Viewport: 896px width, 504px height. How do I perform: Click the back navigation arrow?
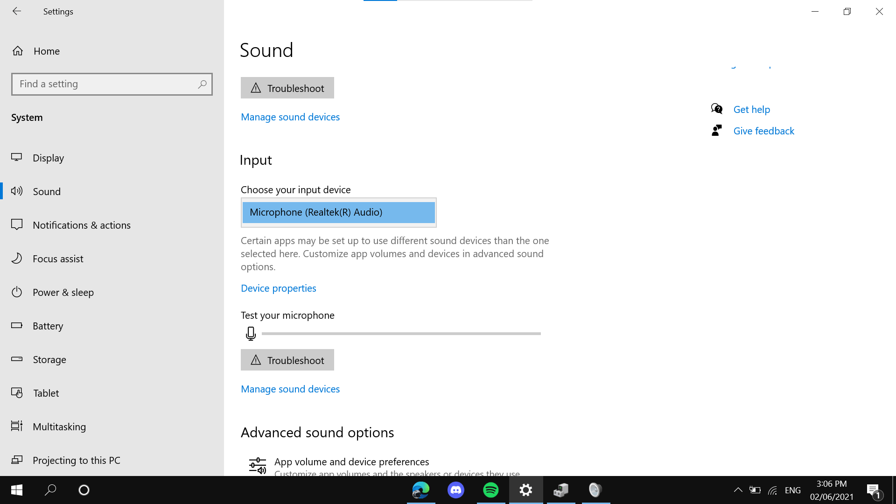(17, 11)
